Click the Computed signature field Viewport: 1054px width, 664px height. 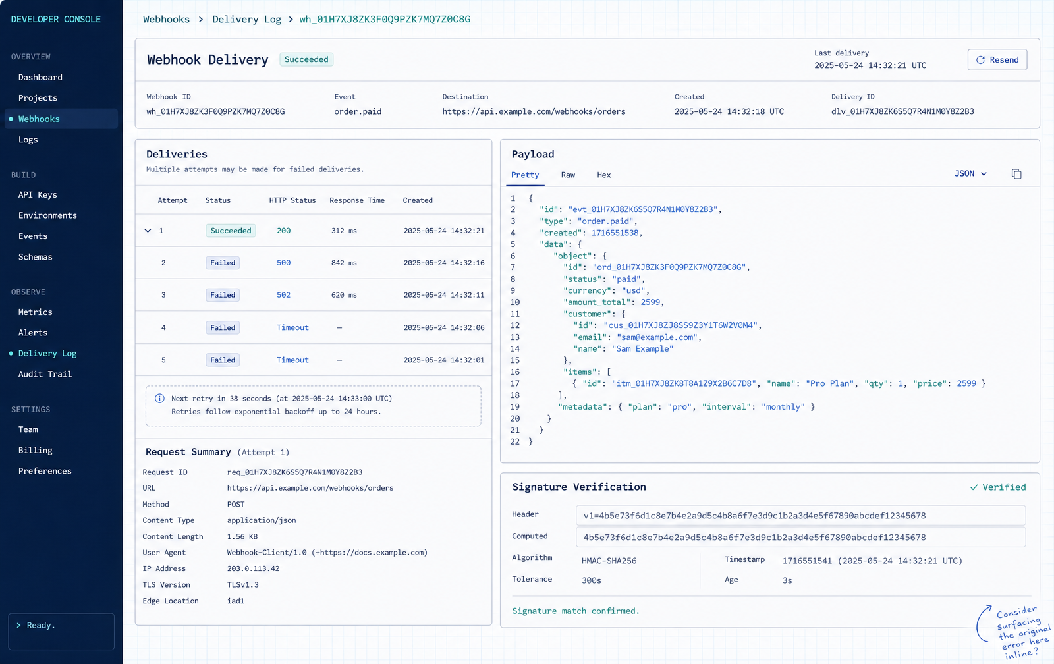(800, 538)
